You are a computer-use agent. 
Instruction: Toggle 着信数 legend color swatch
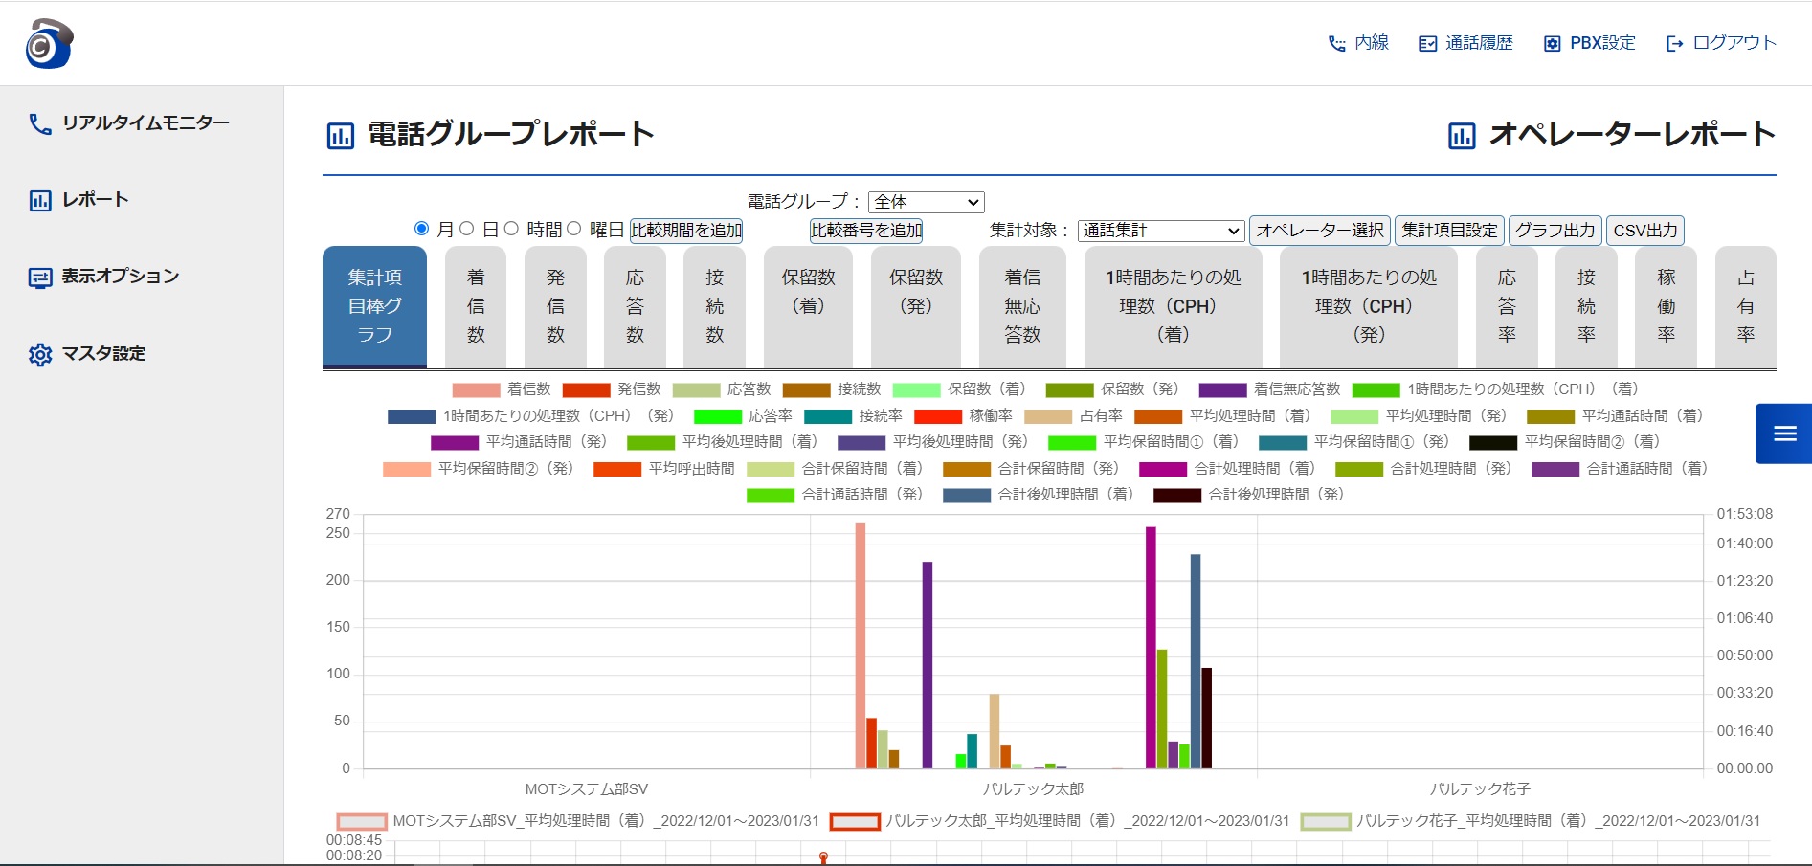(476, 390)
